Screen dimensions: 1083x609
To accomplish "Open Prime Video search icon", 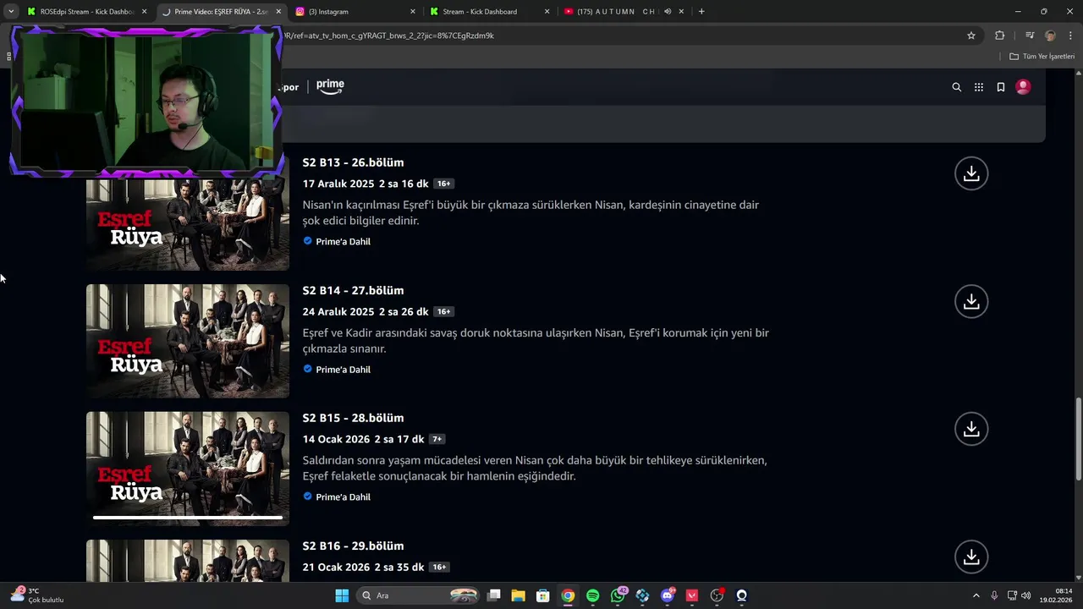I will (957, 87).
